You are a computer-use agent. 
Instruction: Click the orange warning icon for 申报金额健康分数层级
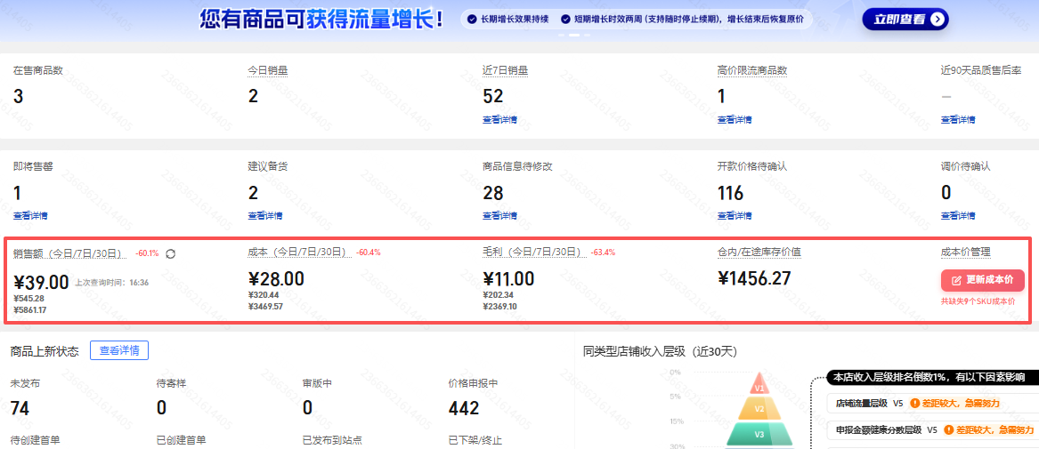tap(949, 429)
